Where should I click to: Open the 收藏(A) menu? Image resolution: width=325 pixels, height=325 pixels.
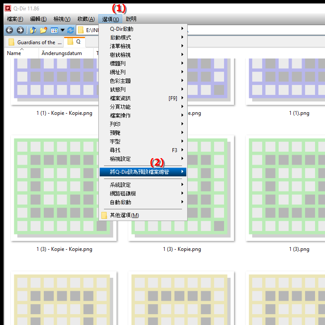click(86, 19)
